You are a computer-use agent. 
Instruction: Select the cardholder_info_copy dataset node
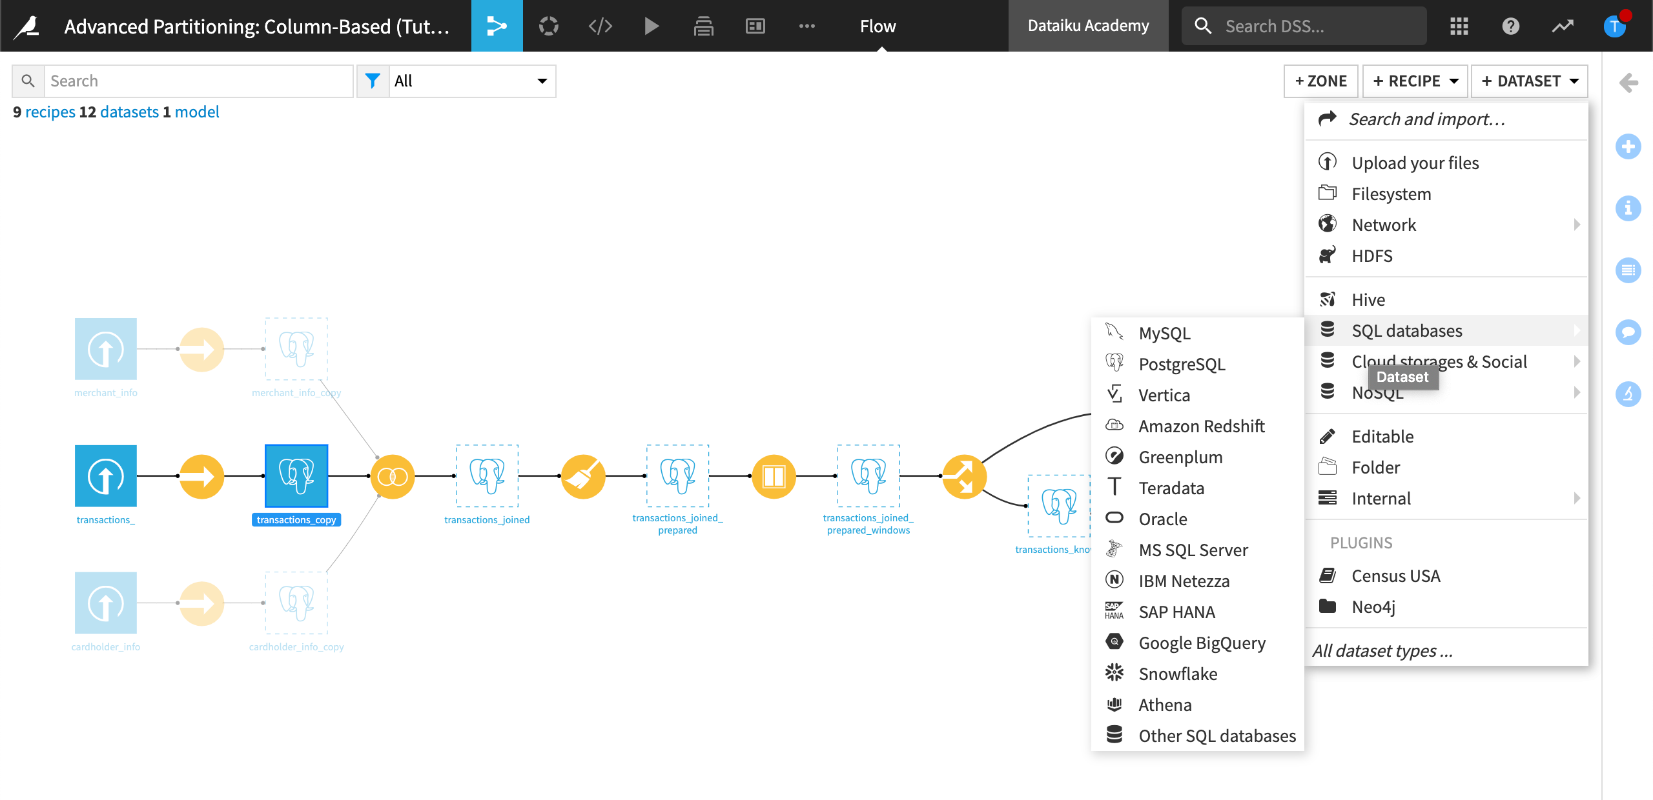pyautogui.click(x=296, y=603)
